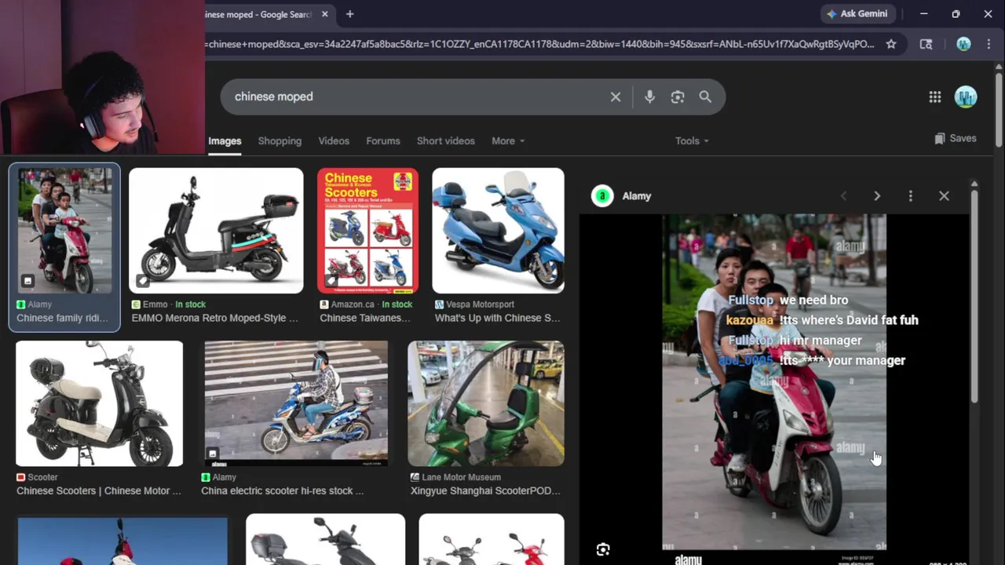The image size is (1005, 565).
Task: Close the Alamy image preview panel
Action: tap(944, 196)
